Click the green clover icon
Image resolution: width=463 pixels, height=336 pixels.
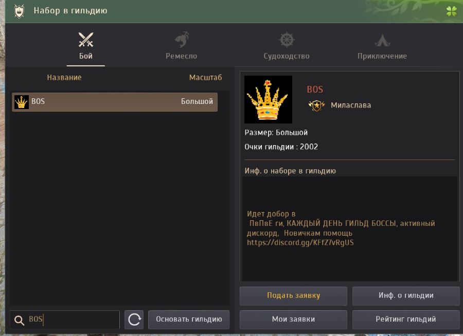452,11
